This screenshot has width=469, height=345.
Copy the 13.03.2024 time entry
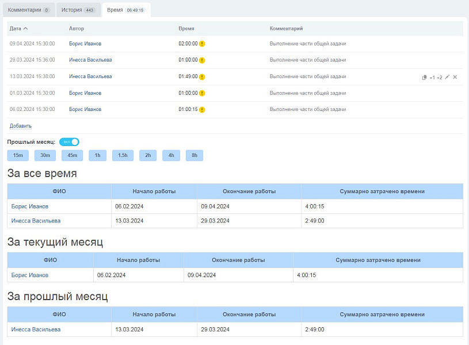pos(424,77)
